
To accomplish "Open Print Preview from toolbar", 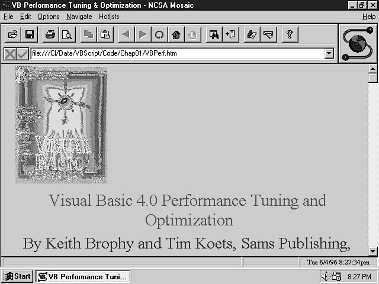I will click(67, 35).
